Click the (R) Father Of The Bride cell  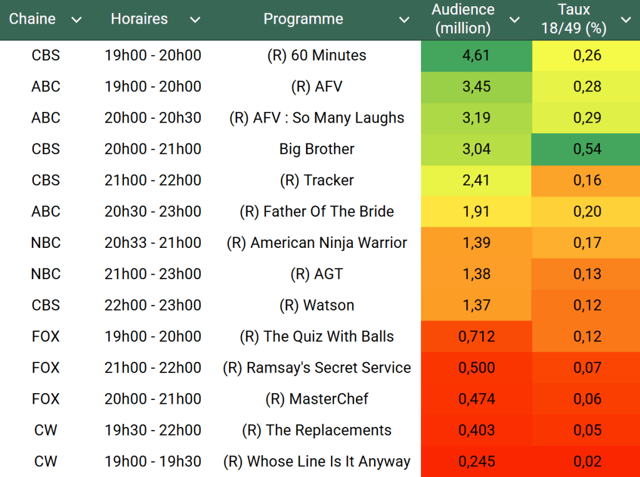coord(317,212)
